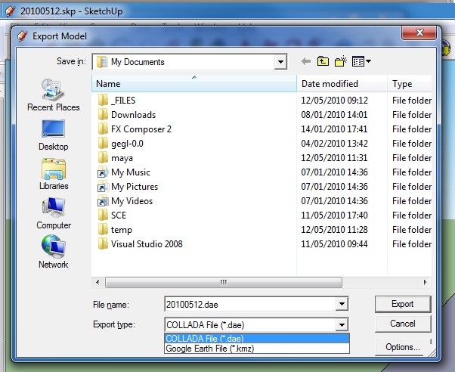The image size is (455, 372).
Task: Click the back arrow navigation icon
Action: click(x=305, y=62)
